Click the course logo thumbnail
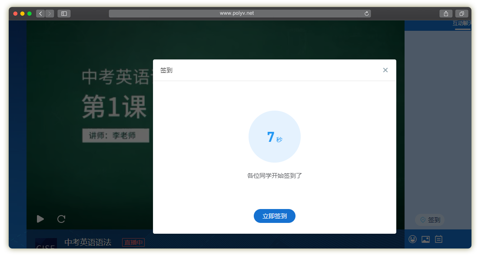 pos(46,243)
